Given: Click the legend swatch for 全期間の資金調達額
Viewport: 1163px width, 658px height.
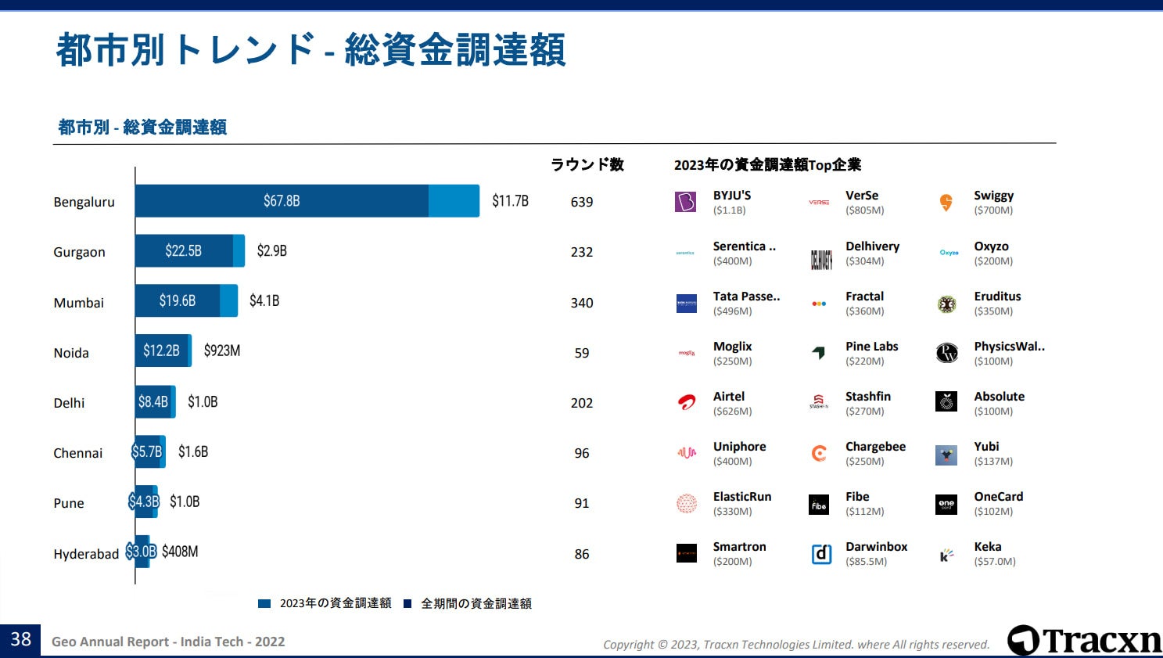Looking at the screenshot, I should [407, 603].
